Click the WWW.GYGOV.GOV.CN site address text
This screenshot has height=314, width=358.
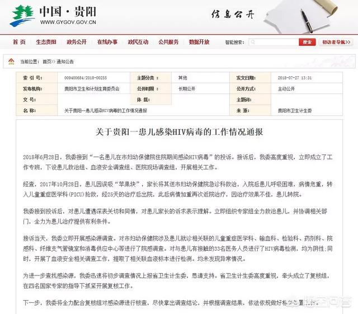[68, 22]
